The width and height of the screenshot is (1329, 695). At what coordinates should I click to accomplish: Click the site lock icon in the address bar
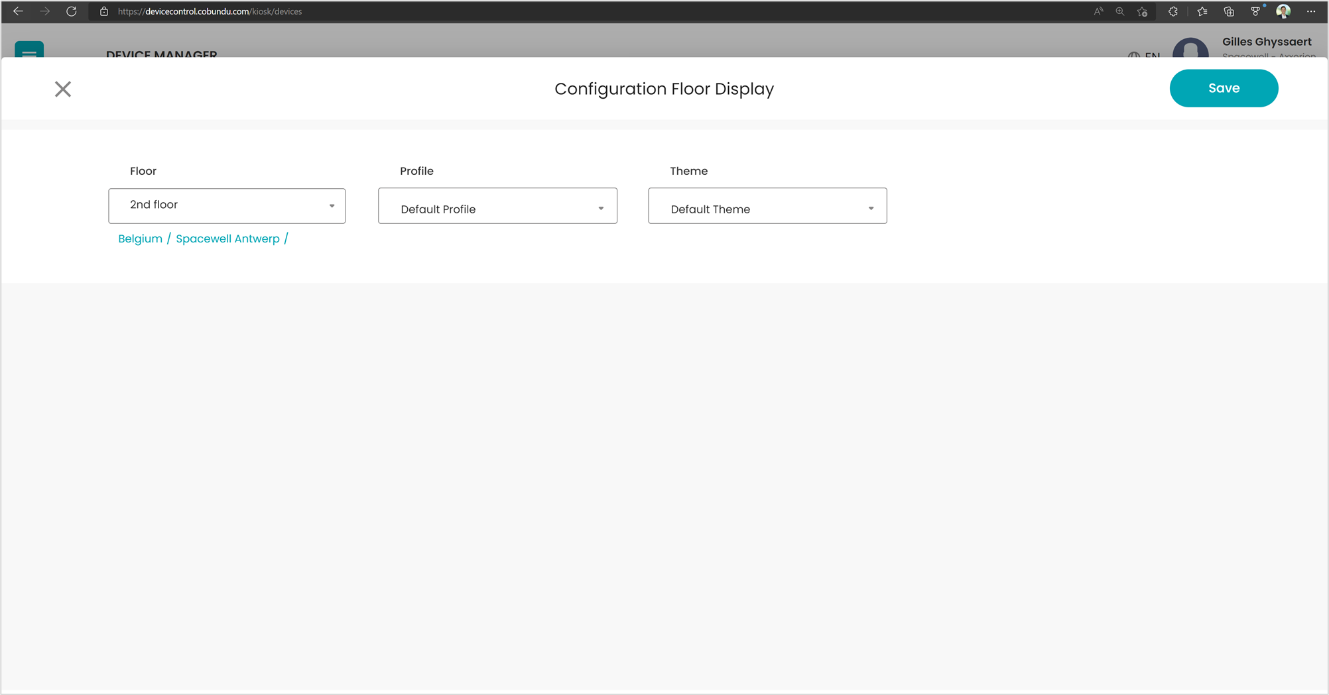click(104, 11)
